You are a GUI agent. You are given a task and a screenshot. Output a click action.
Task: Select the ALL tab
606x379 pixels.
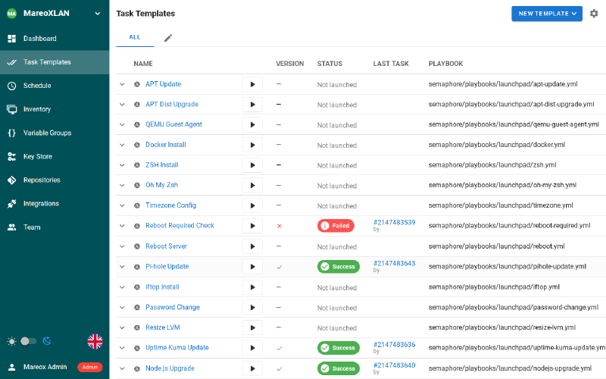click(x=135, y=37)
